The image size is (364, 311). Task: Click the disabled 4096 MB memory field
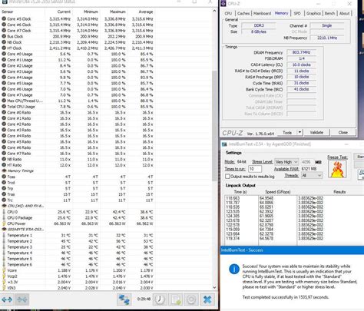coord(307,162)
